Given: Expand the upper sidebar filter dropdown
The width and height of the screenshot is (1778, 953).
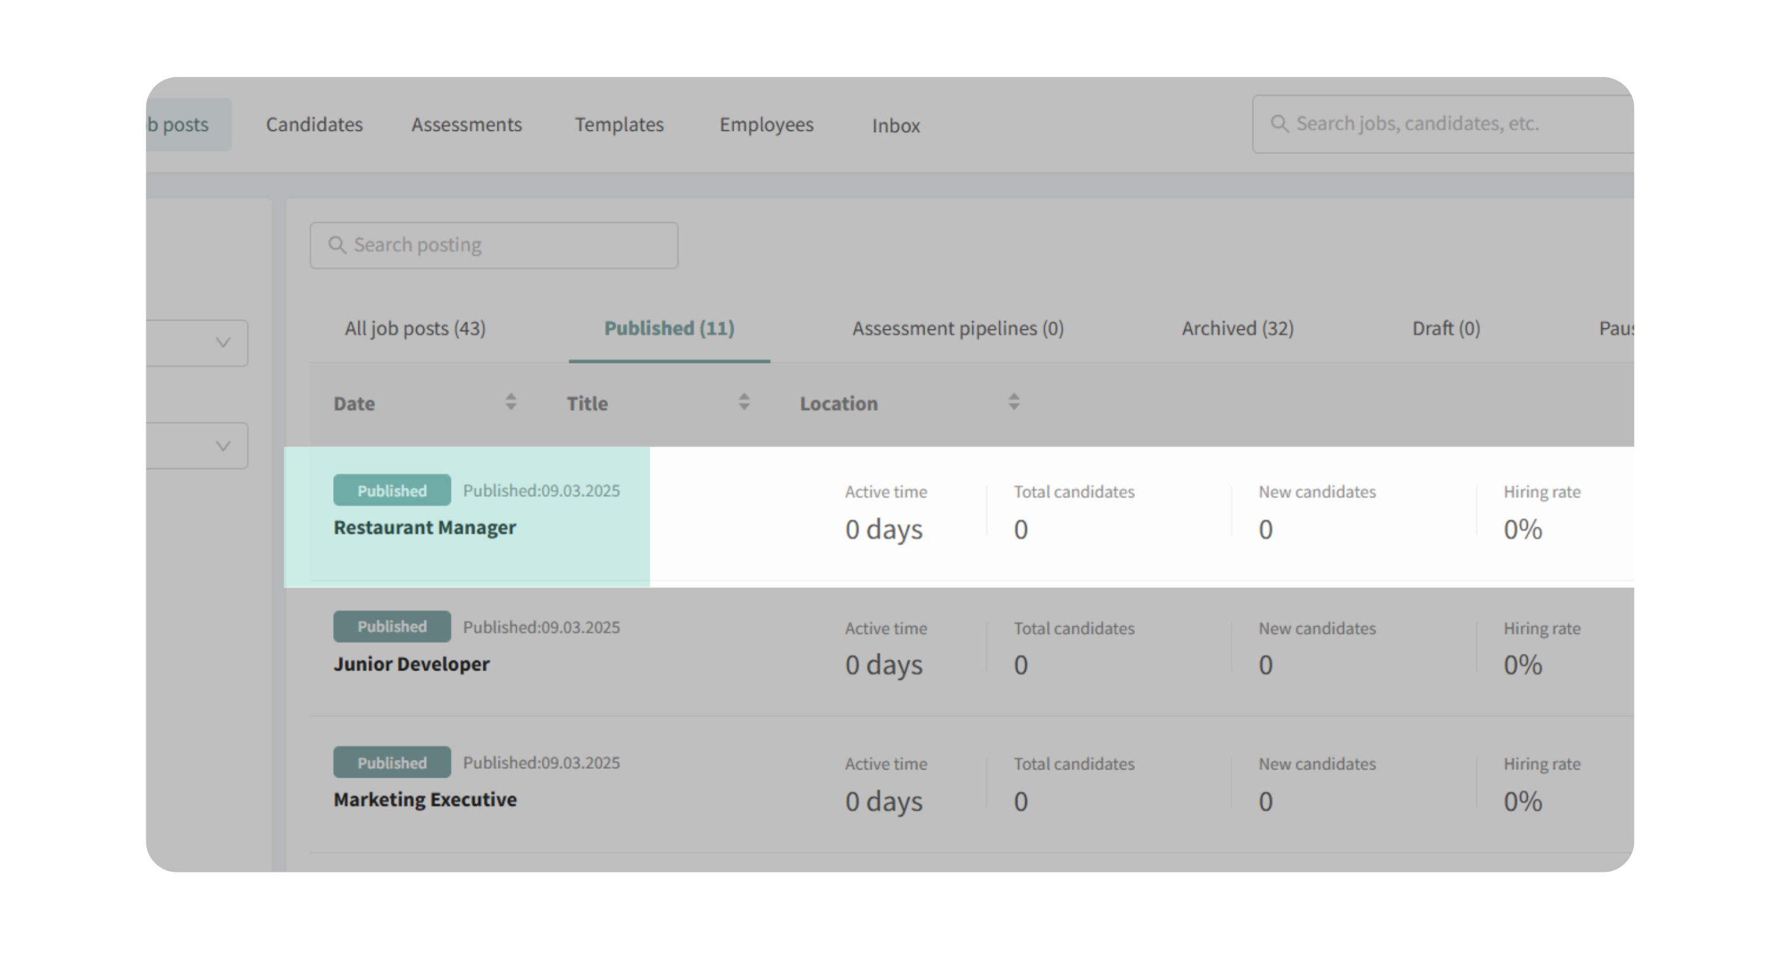Looking at the screenshot, I should click(222, 343).
